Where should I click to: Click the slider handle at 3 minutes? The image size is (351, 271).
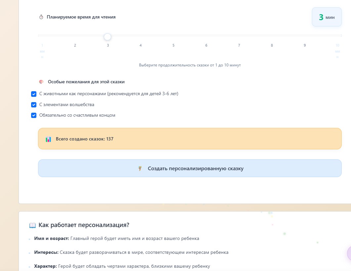[108, 37]
